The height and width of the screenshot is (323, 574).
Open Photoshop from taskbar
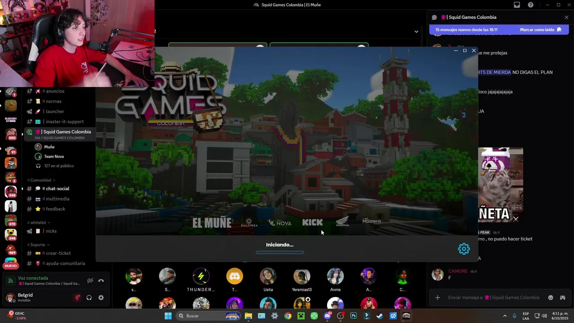(x=354, y=316)
